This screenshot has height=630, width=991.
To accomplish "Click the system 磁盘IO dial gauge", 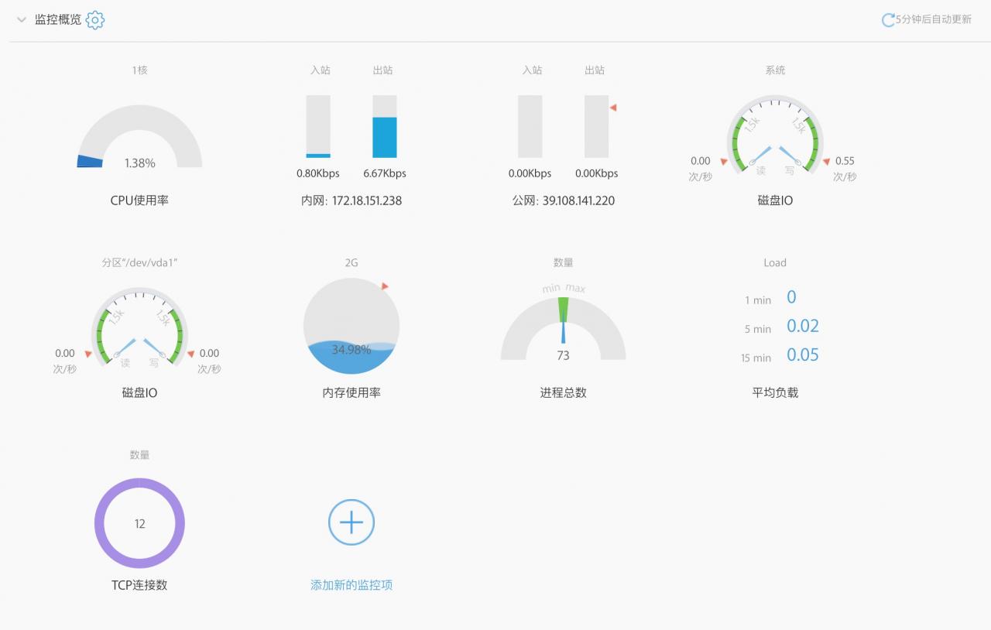I will pyautogui.click(x=775, y=135).
